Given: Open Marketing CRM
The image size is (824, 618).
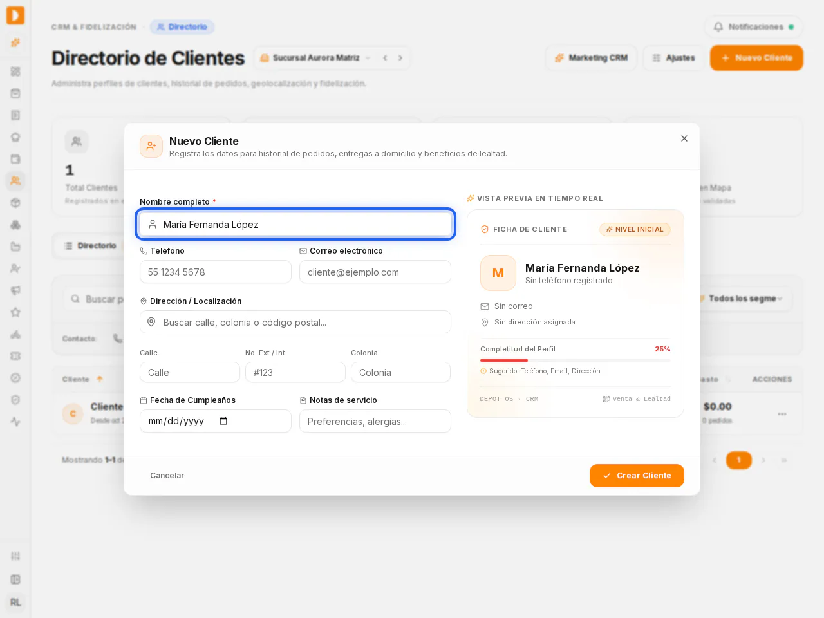Looking at the screenshot, I should pyautogui.click(x=591, y=58).
